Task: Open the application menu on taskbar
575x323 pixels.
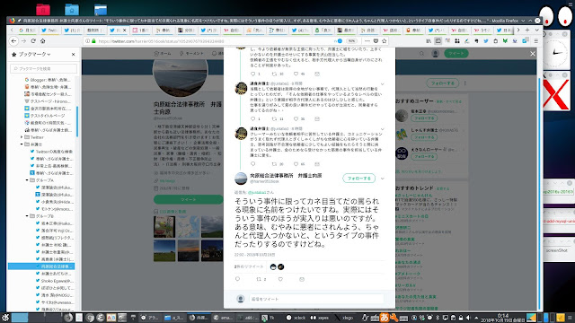Action: (5, 318)
